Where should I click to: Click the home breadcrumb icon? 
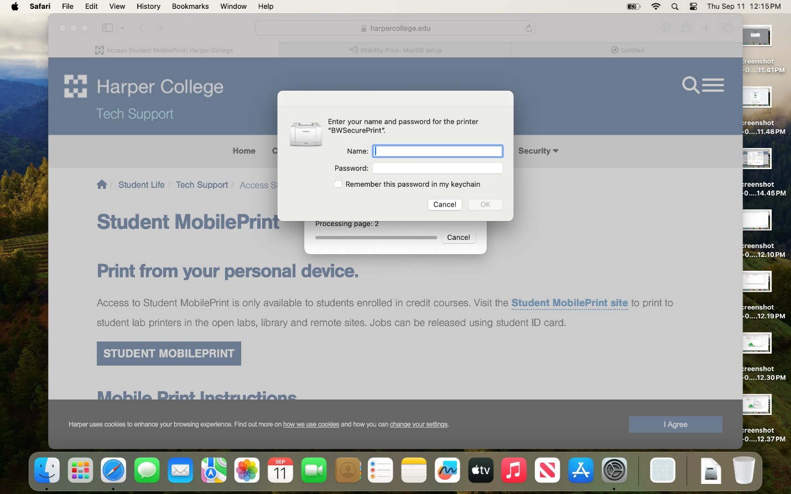pos(102,185)
